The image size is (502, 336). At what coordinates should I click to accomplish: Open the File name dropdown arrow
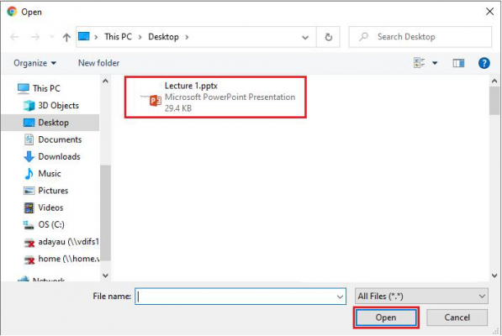coord(340,297)
